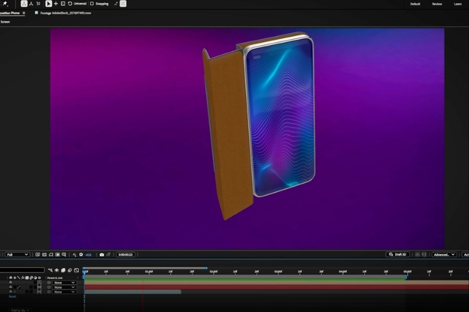The height and width of the screenshot is (312, 469).
Task: Open the third layer's None parent dropdown
Action: 64,292
